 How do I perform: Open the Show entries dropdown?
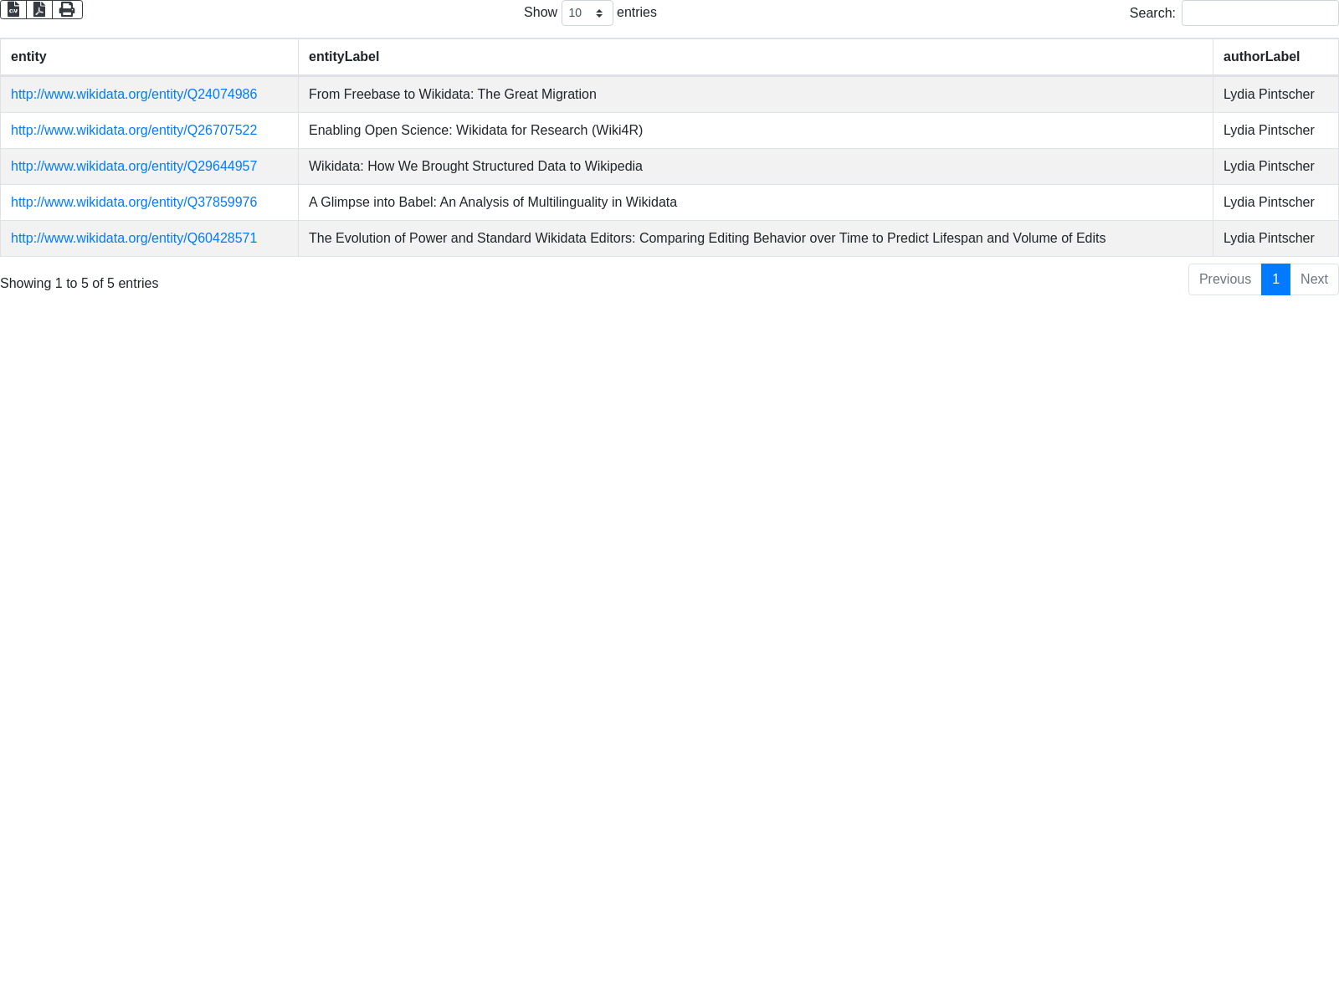[587, 13]
